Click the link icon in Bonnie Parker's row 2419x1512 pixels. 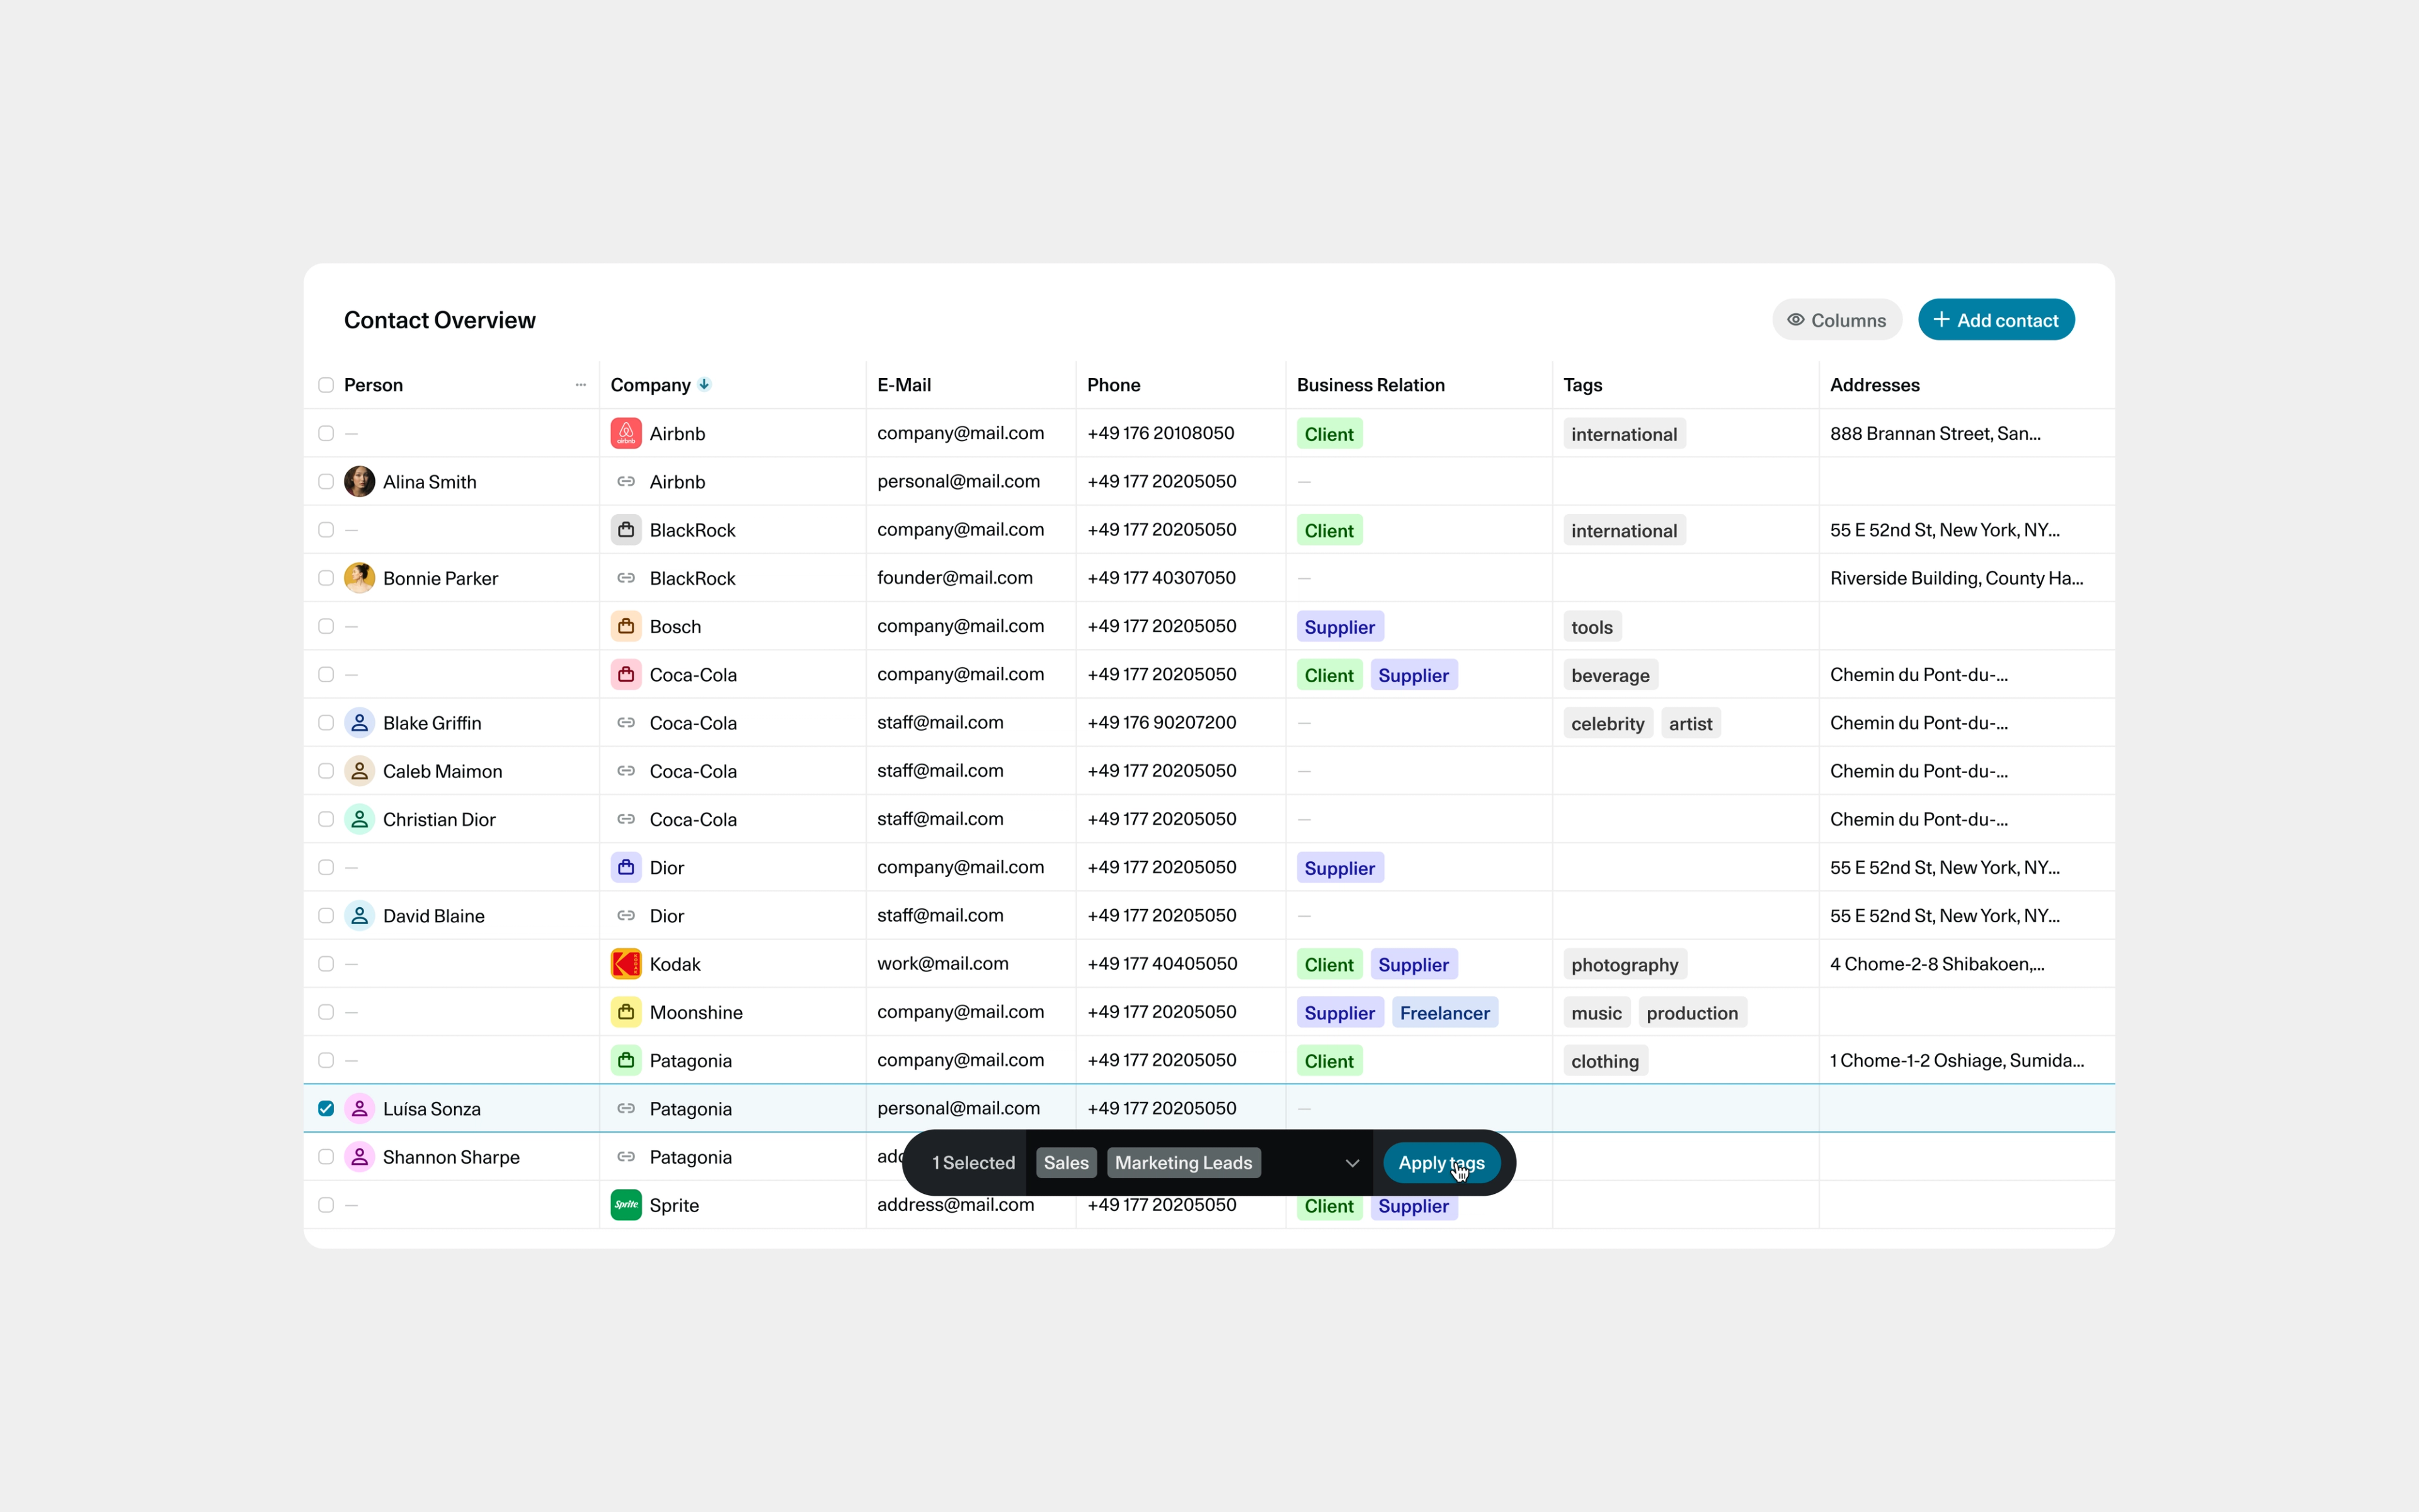(x=626, y=578)
